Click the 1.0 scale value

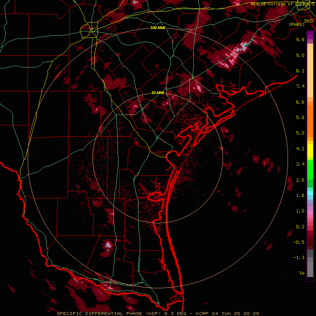pyautogui.click(x=300, y=211)
